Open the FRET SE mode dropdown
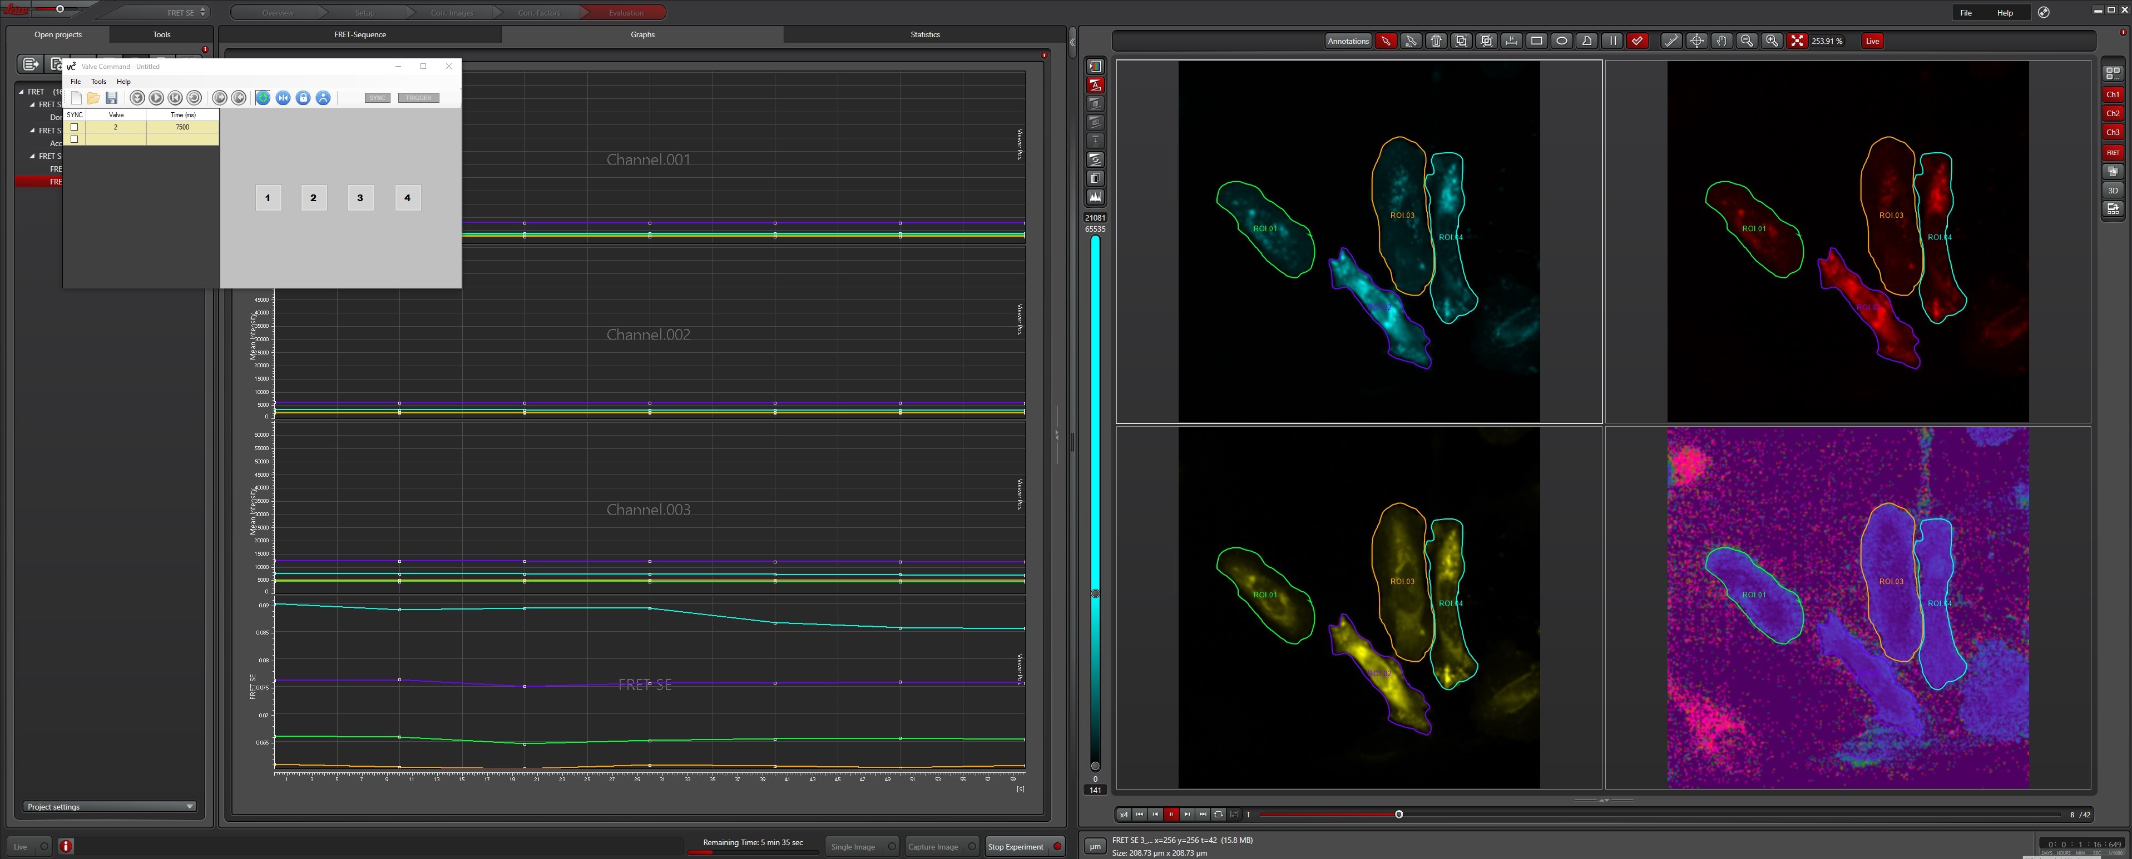Screen dimensions: 2132x859 pos(186,12)
